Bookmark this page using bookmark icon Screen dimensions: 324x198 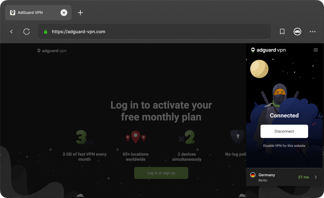click(x=282, y=32)
